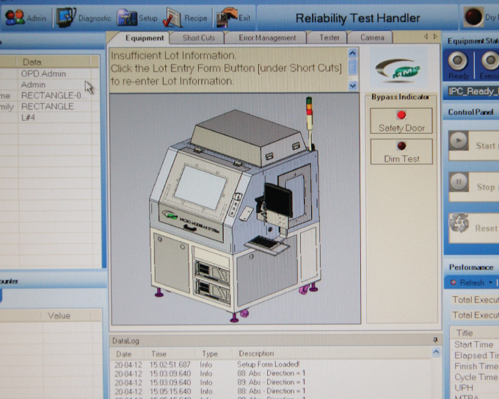Click the message box scrollbar thumb
The image size is (499, 399).
353,67
